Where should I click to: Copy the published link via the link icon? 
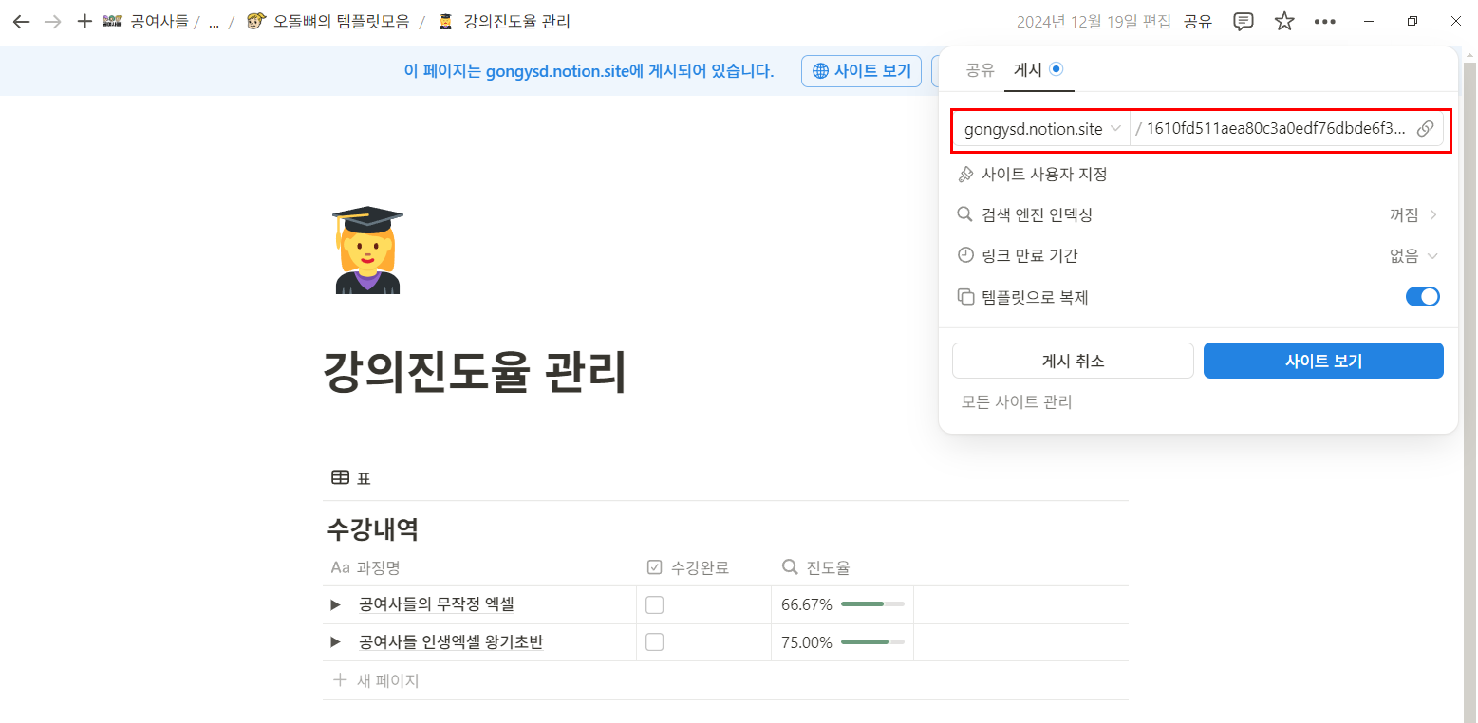pos(1425,128)
